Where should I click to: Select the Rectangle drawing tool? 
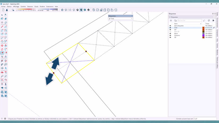[2, 30]
